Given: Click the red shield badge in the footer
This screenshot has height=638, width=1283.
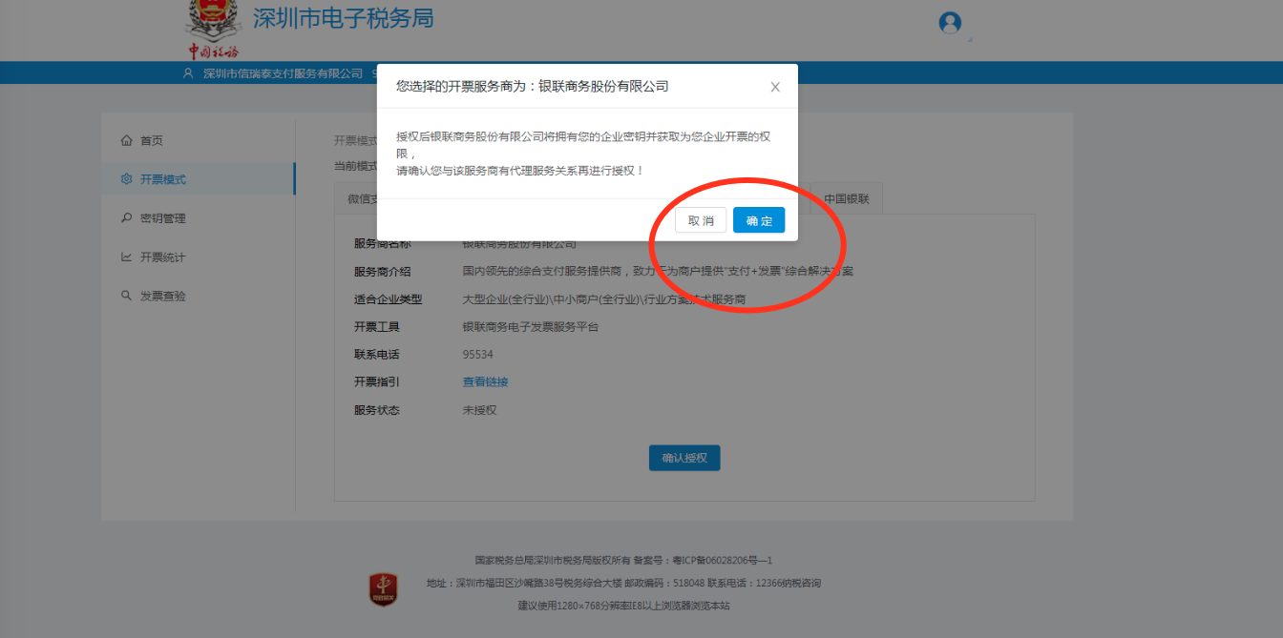Looking at the screenshot, I should 383,589.
